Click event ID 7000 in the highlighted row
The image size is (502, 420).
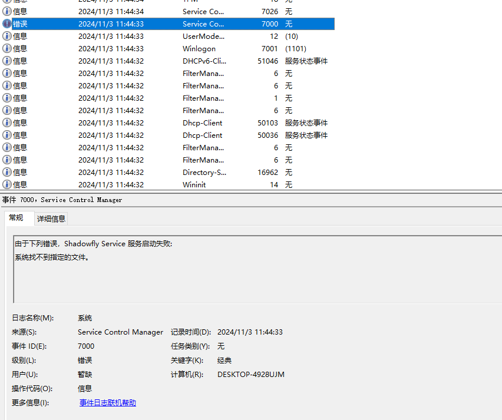(x=270, y=24)
